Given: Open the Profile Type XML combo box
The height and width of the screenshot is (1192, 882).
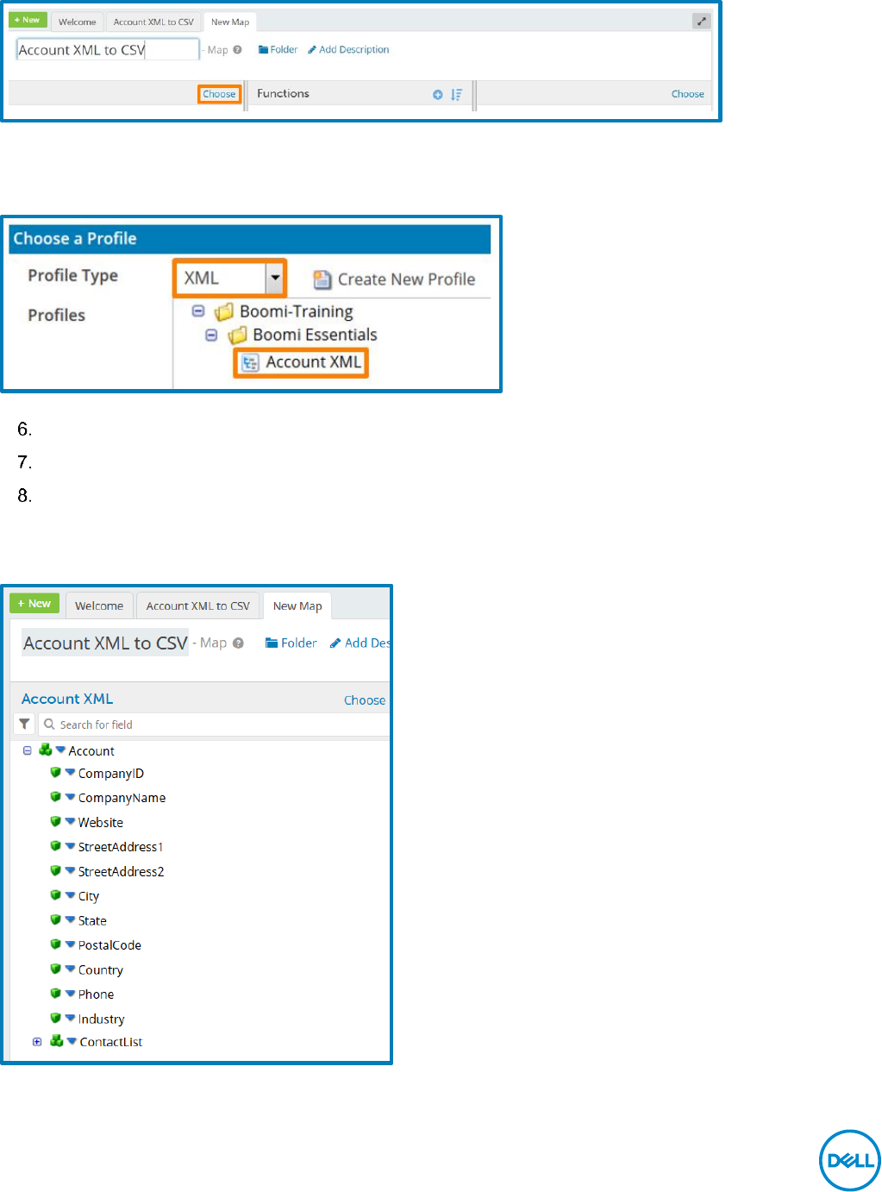Looking at the screenshot, I should [x=230, y=278].
